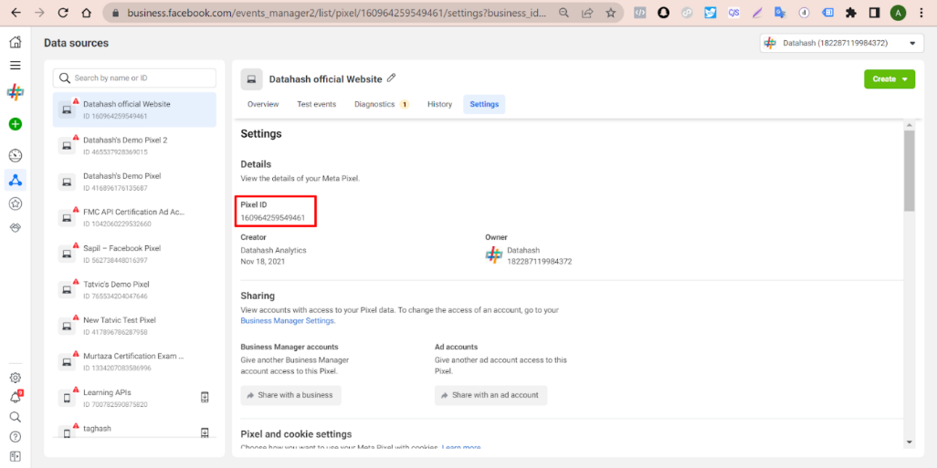Click the Google Translate extension icon
The width and height of the screenshot is (937, 468).
click(780, 13)
